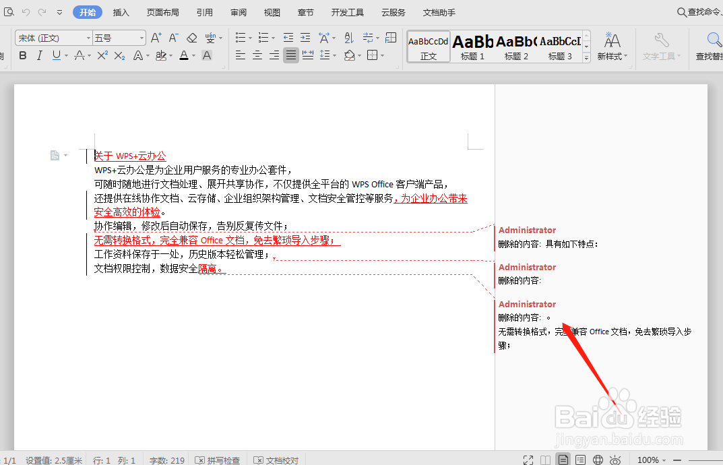This screenshot has height=465, width=723.
Task: Click the phonetic guide (wén) icon
Action: point(210,38)
